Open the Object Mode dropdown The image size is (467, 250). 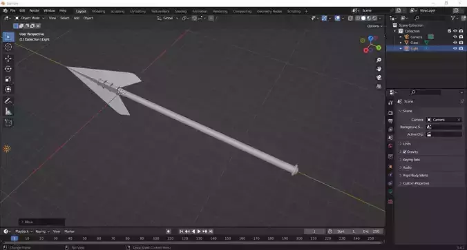[x=30, y=18]
